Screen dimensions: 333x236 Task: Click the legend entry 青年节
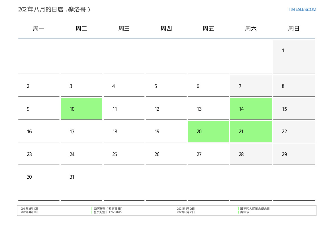pyautogui.click(x=244, y=212)
